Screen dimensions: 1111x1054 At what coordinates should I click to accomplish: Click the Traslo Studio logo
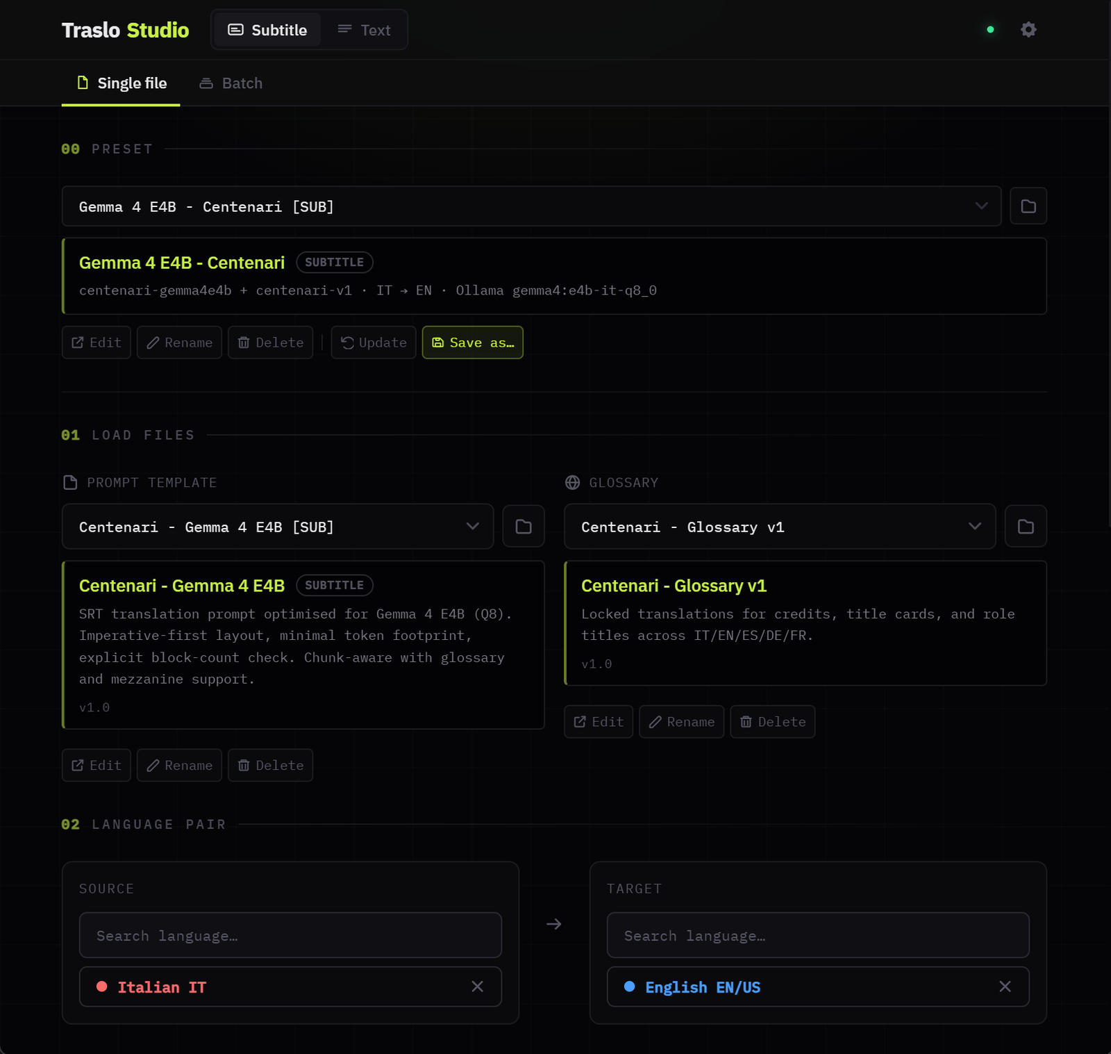(125, 30)
